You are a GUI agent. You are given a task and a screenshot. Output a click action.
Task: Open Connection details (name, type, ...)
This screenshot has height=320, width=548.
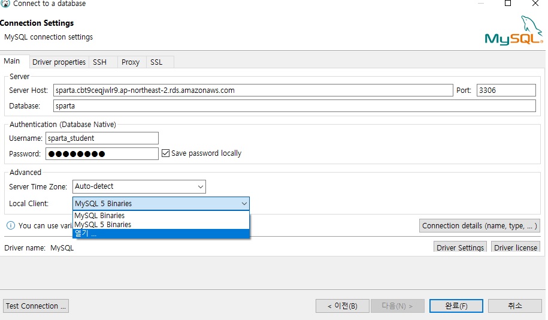[480, 226]
